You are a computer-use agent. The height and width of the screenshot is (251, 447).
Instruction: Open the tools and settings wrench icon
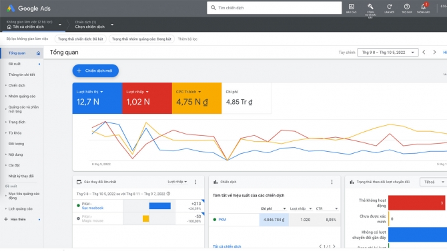click(370, 6)
